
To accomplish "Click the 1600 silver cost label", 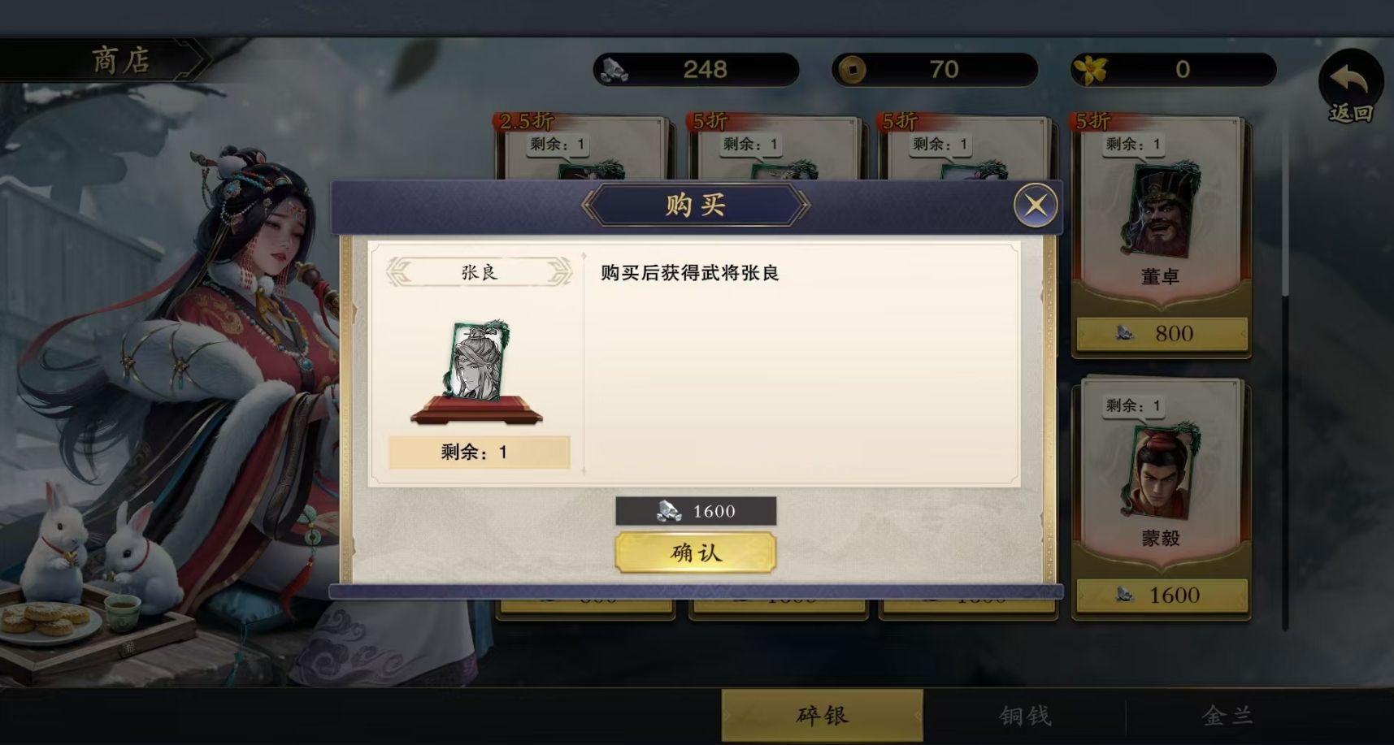I will click(x=696, y=511).
